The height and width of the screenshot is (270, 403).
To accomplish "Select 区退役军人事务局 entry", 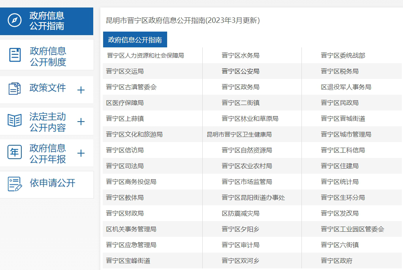I will pos(346,87).
